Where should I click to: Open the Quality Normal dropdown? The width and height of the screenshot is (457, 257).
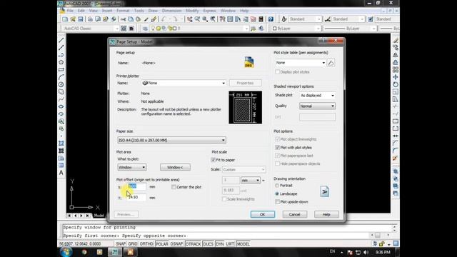[317, 106]
